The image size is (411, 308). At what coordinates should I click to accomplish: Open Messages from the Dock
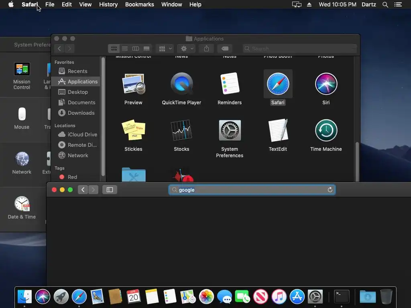225,297
